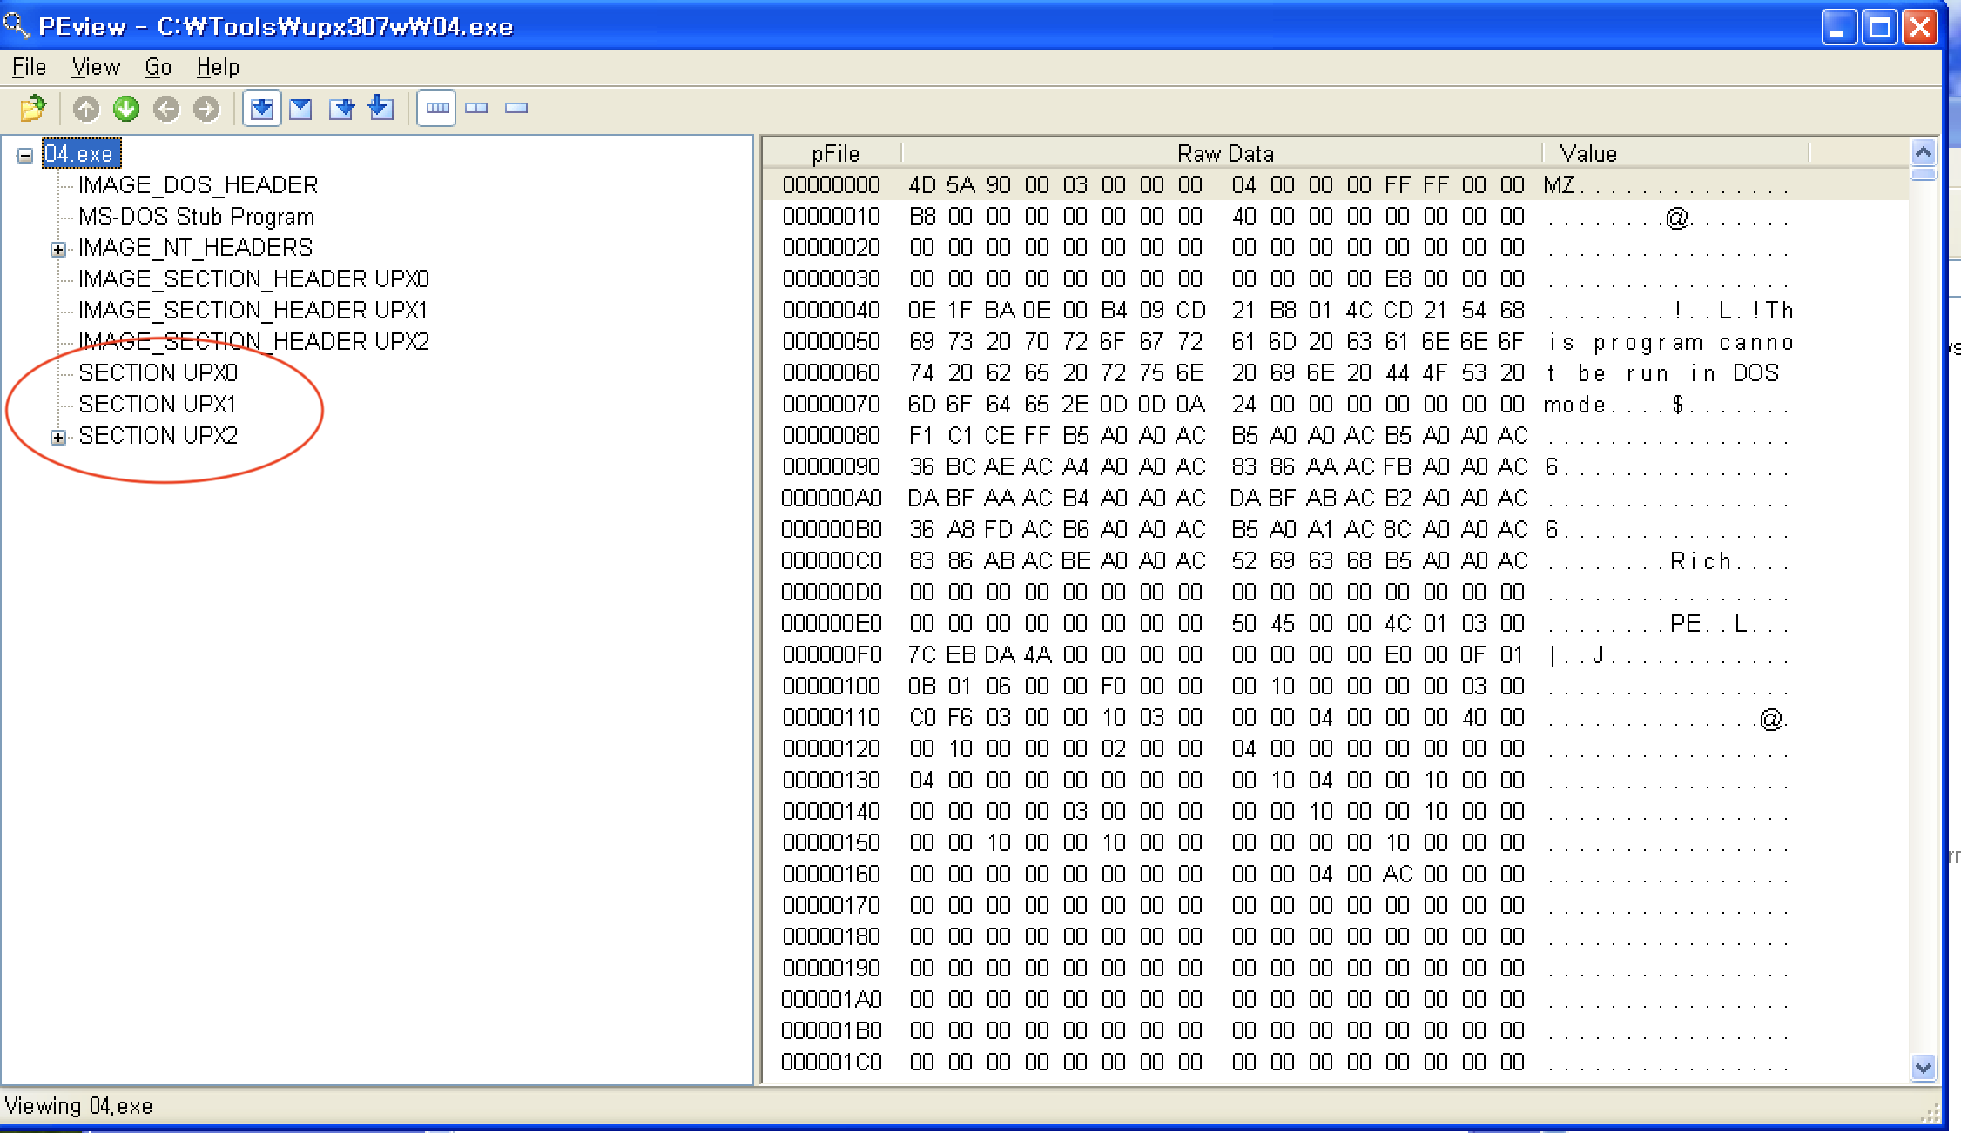Toggle the four-segment byte width view
This screenshot has height=1133, width=1961.
(x=437, y=108)
